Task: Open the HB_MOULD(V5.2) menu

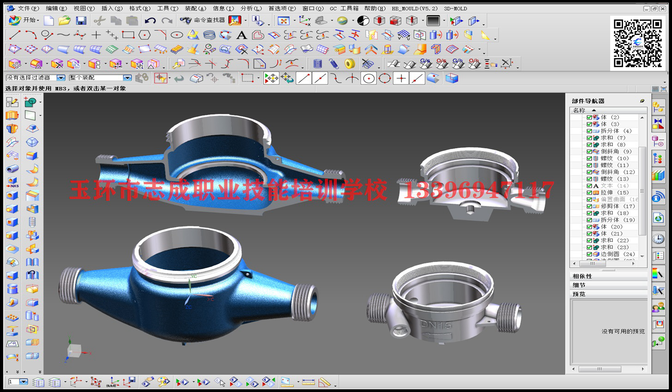Action: [x=414, y=8]
